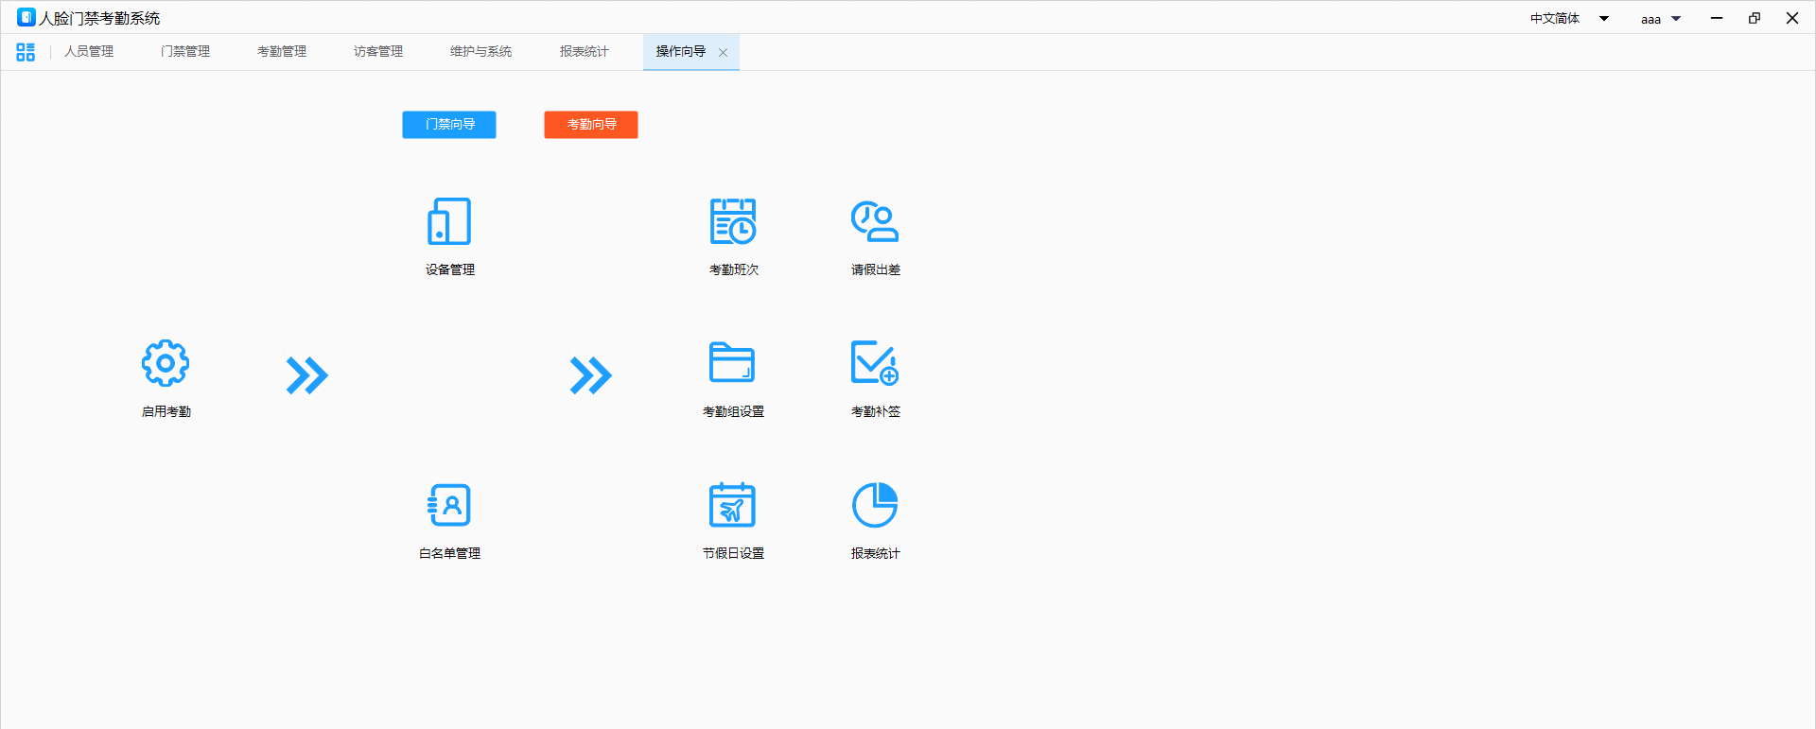Image resolution: width=1816 pixels, height=729 pixels.
Task: Open the 考勤组设置 folder icon
Action: pyautogui.click(x=733, y=364)
